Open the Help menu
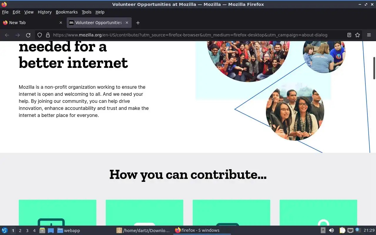This screenshot has height=235, width=376. tap(100, 12)
